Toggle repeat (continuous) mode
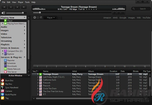The height and width of the screenshot is (105, 152). point(115,13)
